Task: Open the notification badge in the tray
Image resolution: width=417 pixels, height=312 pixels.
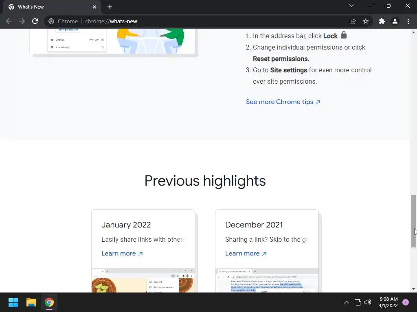Action: click(x=406, y=302)
